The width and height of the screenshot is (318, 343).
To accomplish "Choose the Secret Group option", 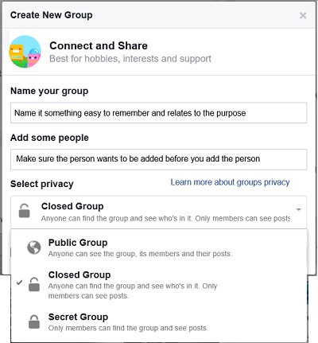I will pyautogui.click(x=159, y=322).
